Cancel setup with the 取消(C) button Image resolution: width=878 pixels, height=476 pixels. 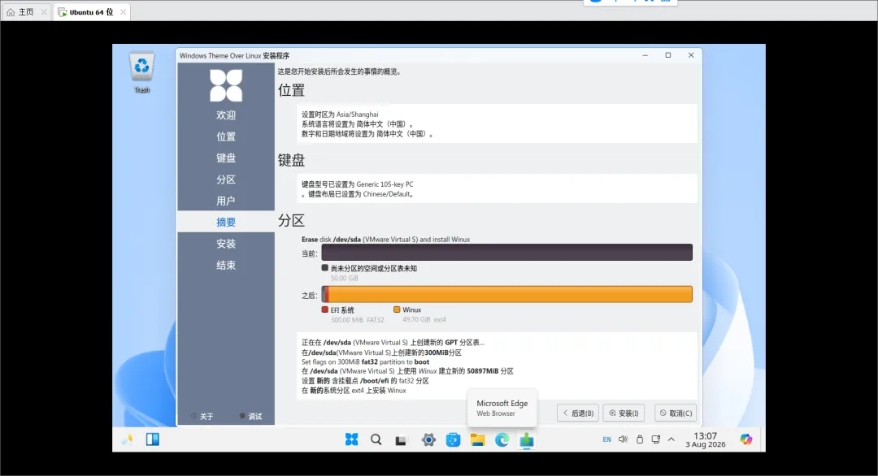point(676,413)
